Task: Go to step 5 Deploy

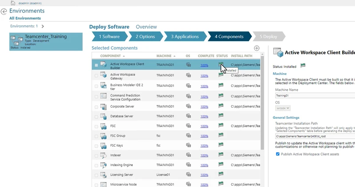Action: point(268,36)
